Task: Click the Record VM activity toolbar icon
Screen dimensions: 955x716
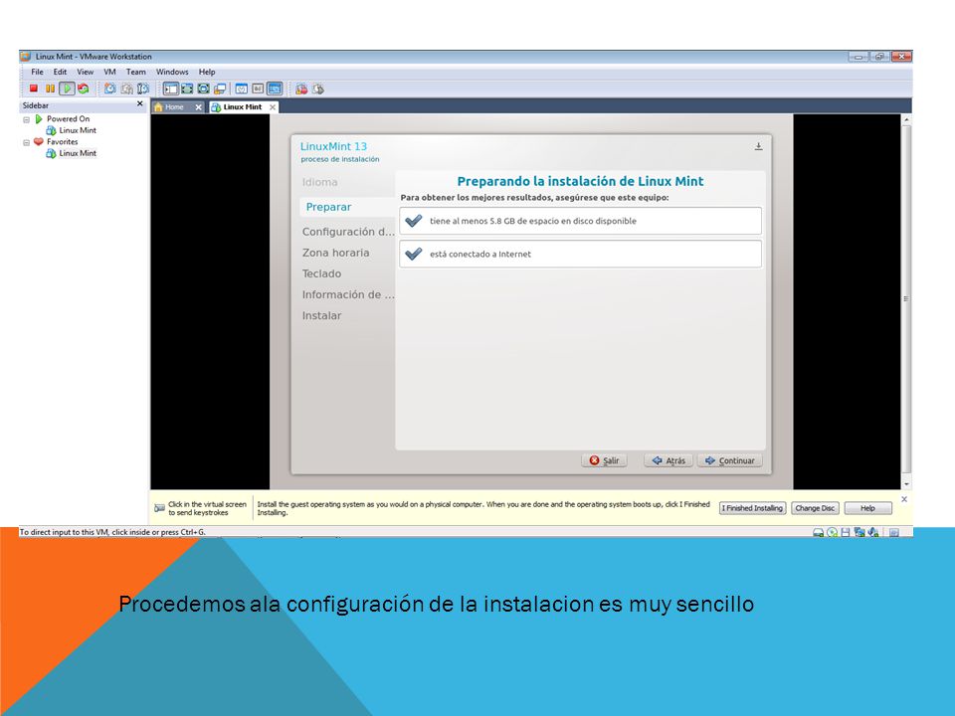Action: coord(301,89)
